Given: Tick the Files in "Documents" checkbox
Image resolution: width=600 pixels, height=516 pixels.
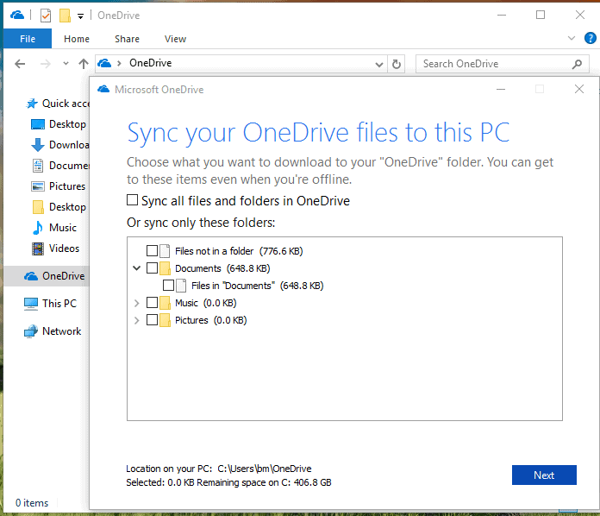Looking at the screenshot, I should (x=168, y=286).
